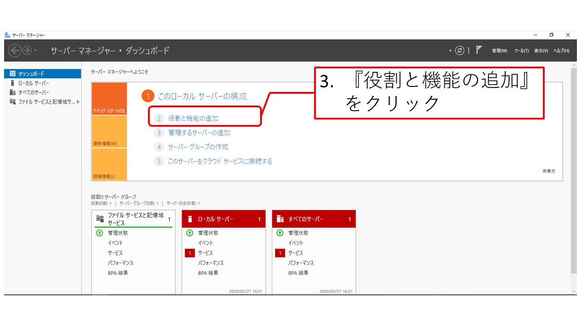Click the forward navigation arrow
581x326 pixels.
click(x=27, y=51)
